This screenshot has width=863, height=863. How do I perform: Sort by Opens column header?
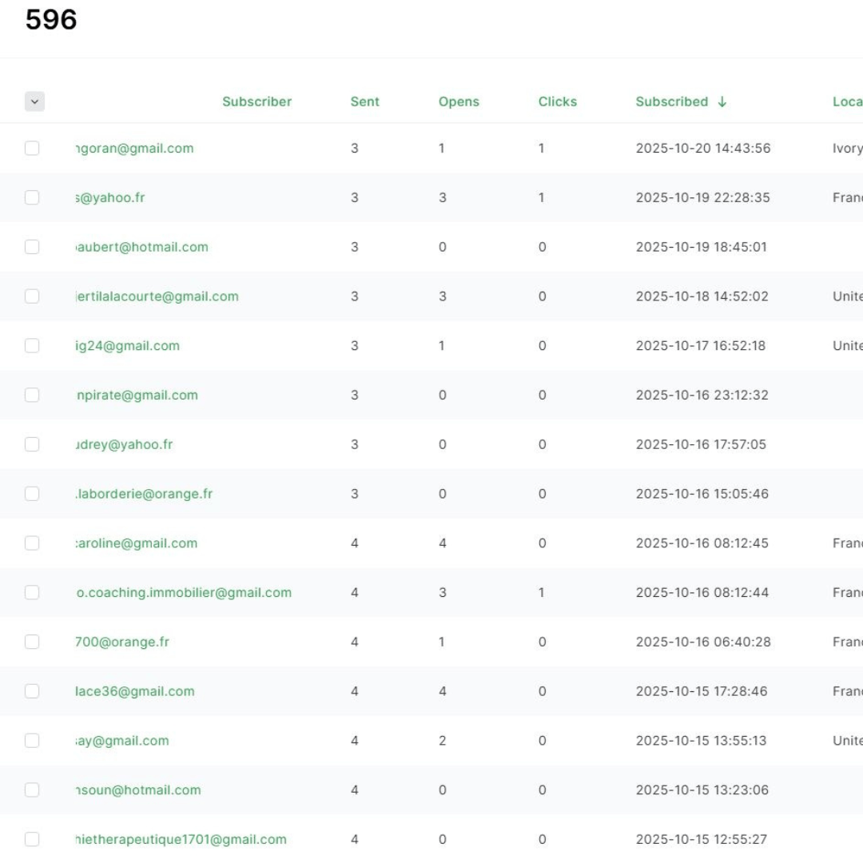click(x=459, y=101)
